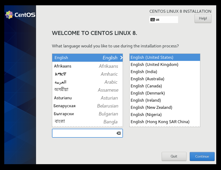This screenshot has height=170, width=221.
Task: Choose Беларуская (Belarusian) language
Action: click(87, 106)
